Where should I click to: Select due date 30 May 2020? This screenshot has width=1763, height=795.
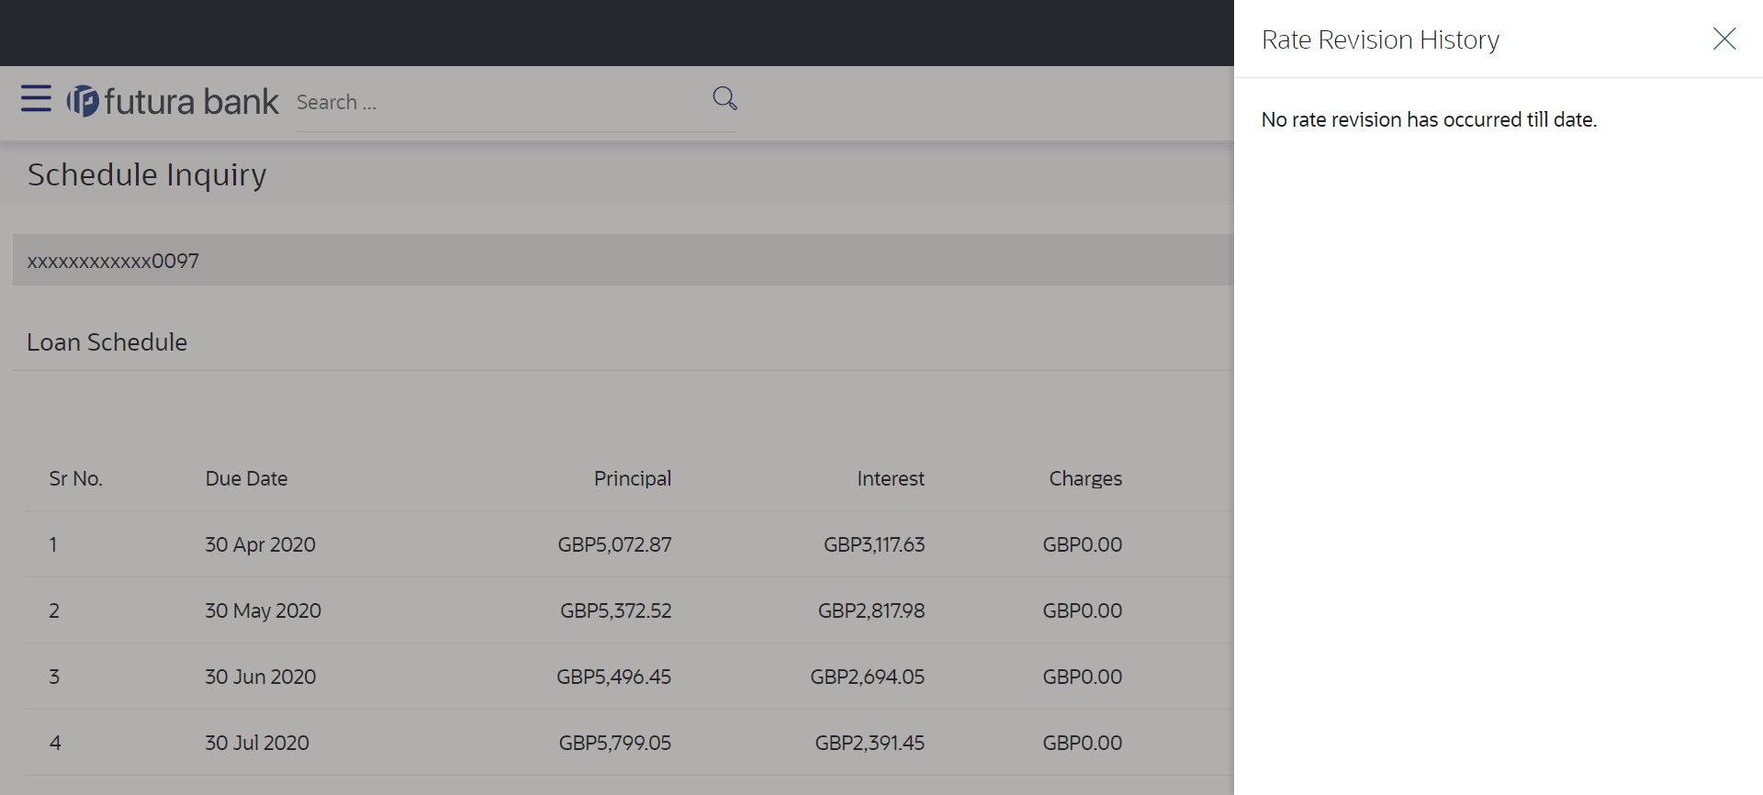263,610
